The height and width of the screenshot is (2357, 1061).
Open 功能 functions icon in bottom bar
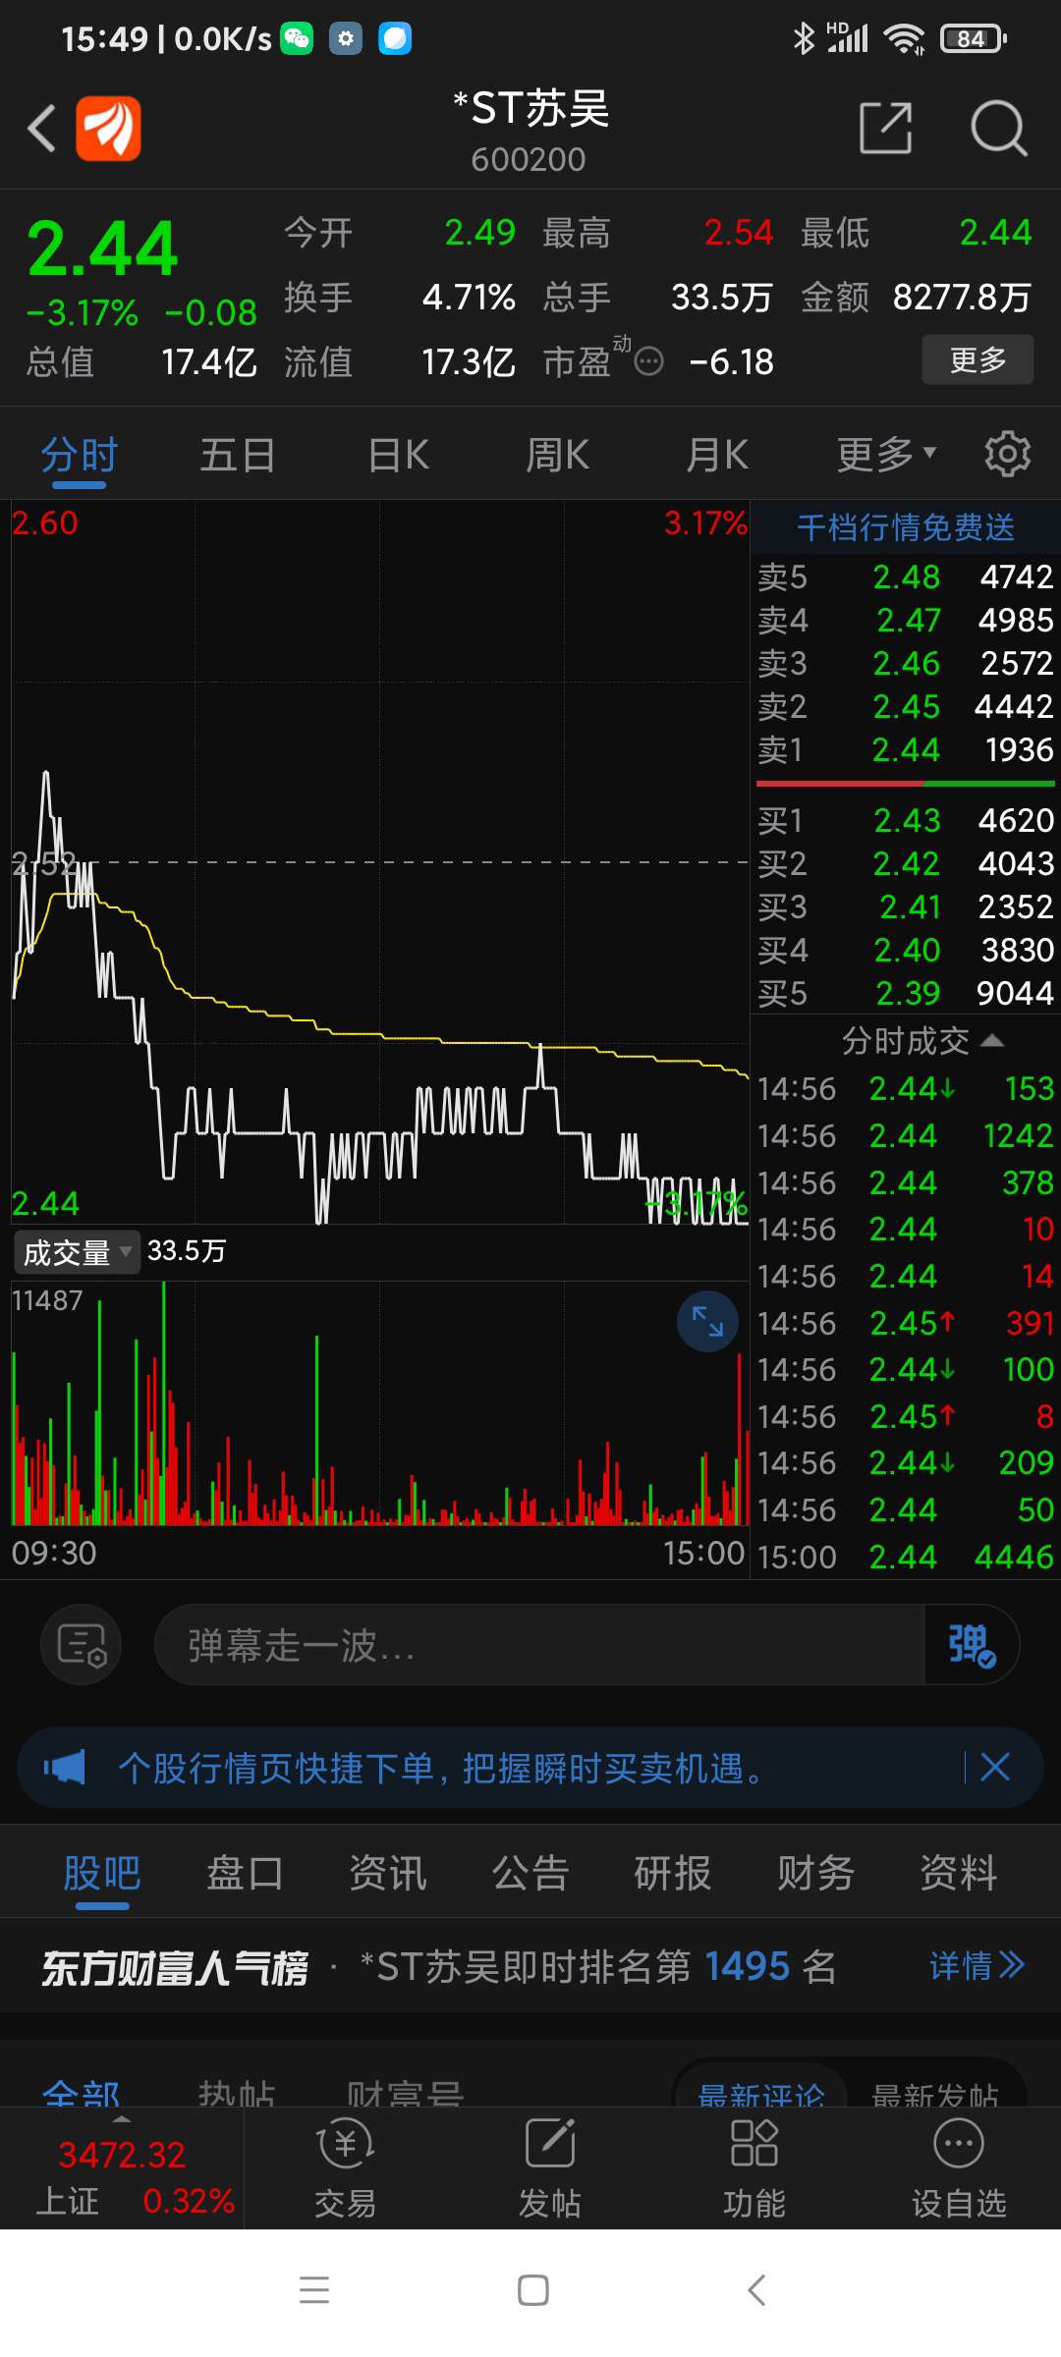pos(754,2166)
